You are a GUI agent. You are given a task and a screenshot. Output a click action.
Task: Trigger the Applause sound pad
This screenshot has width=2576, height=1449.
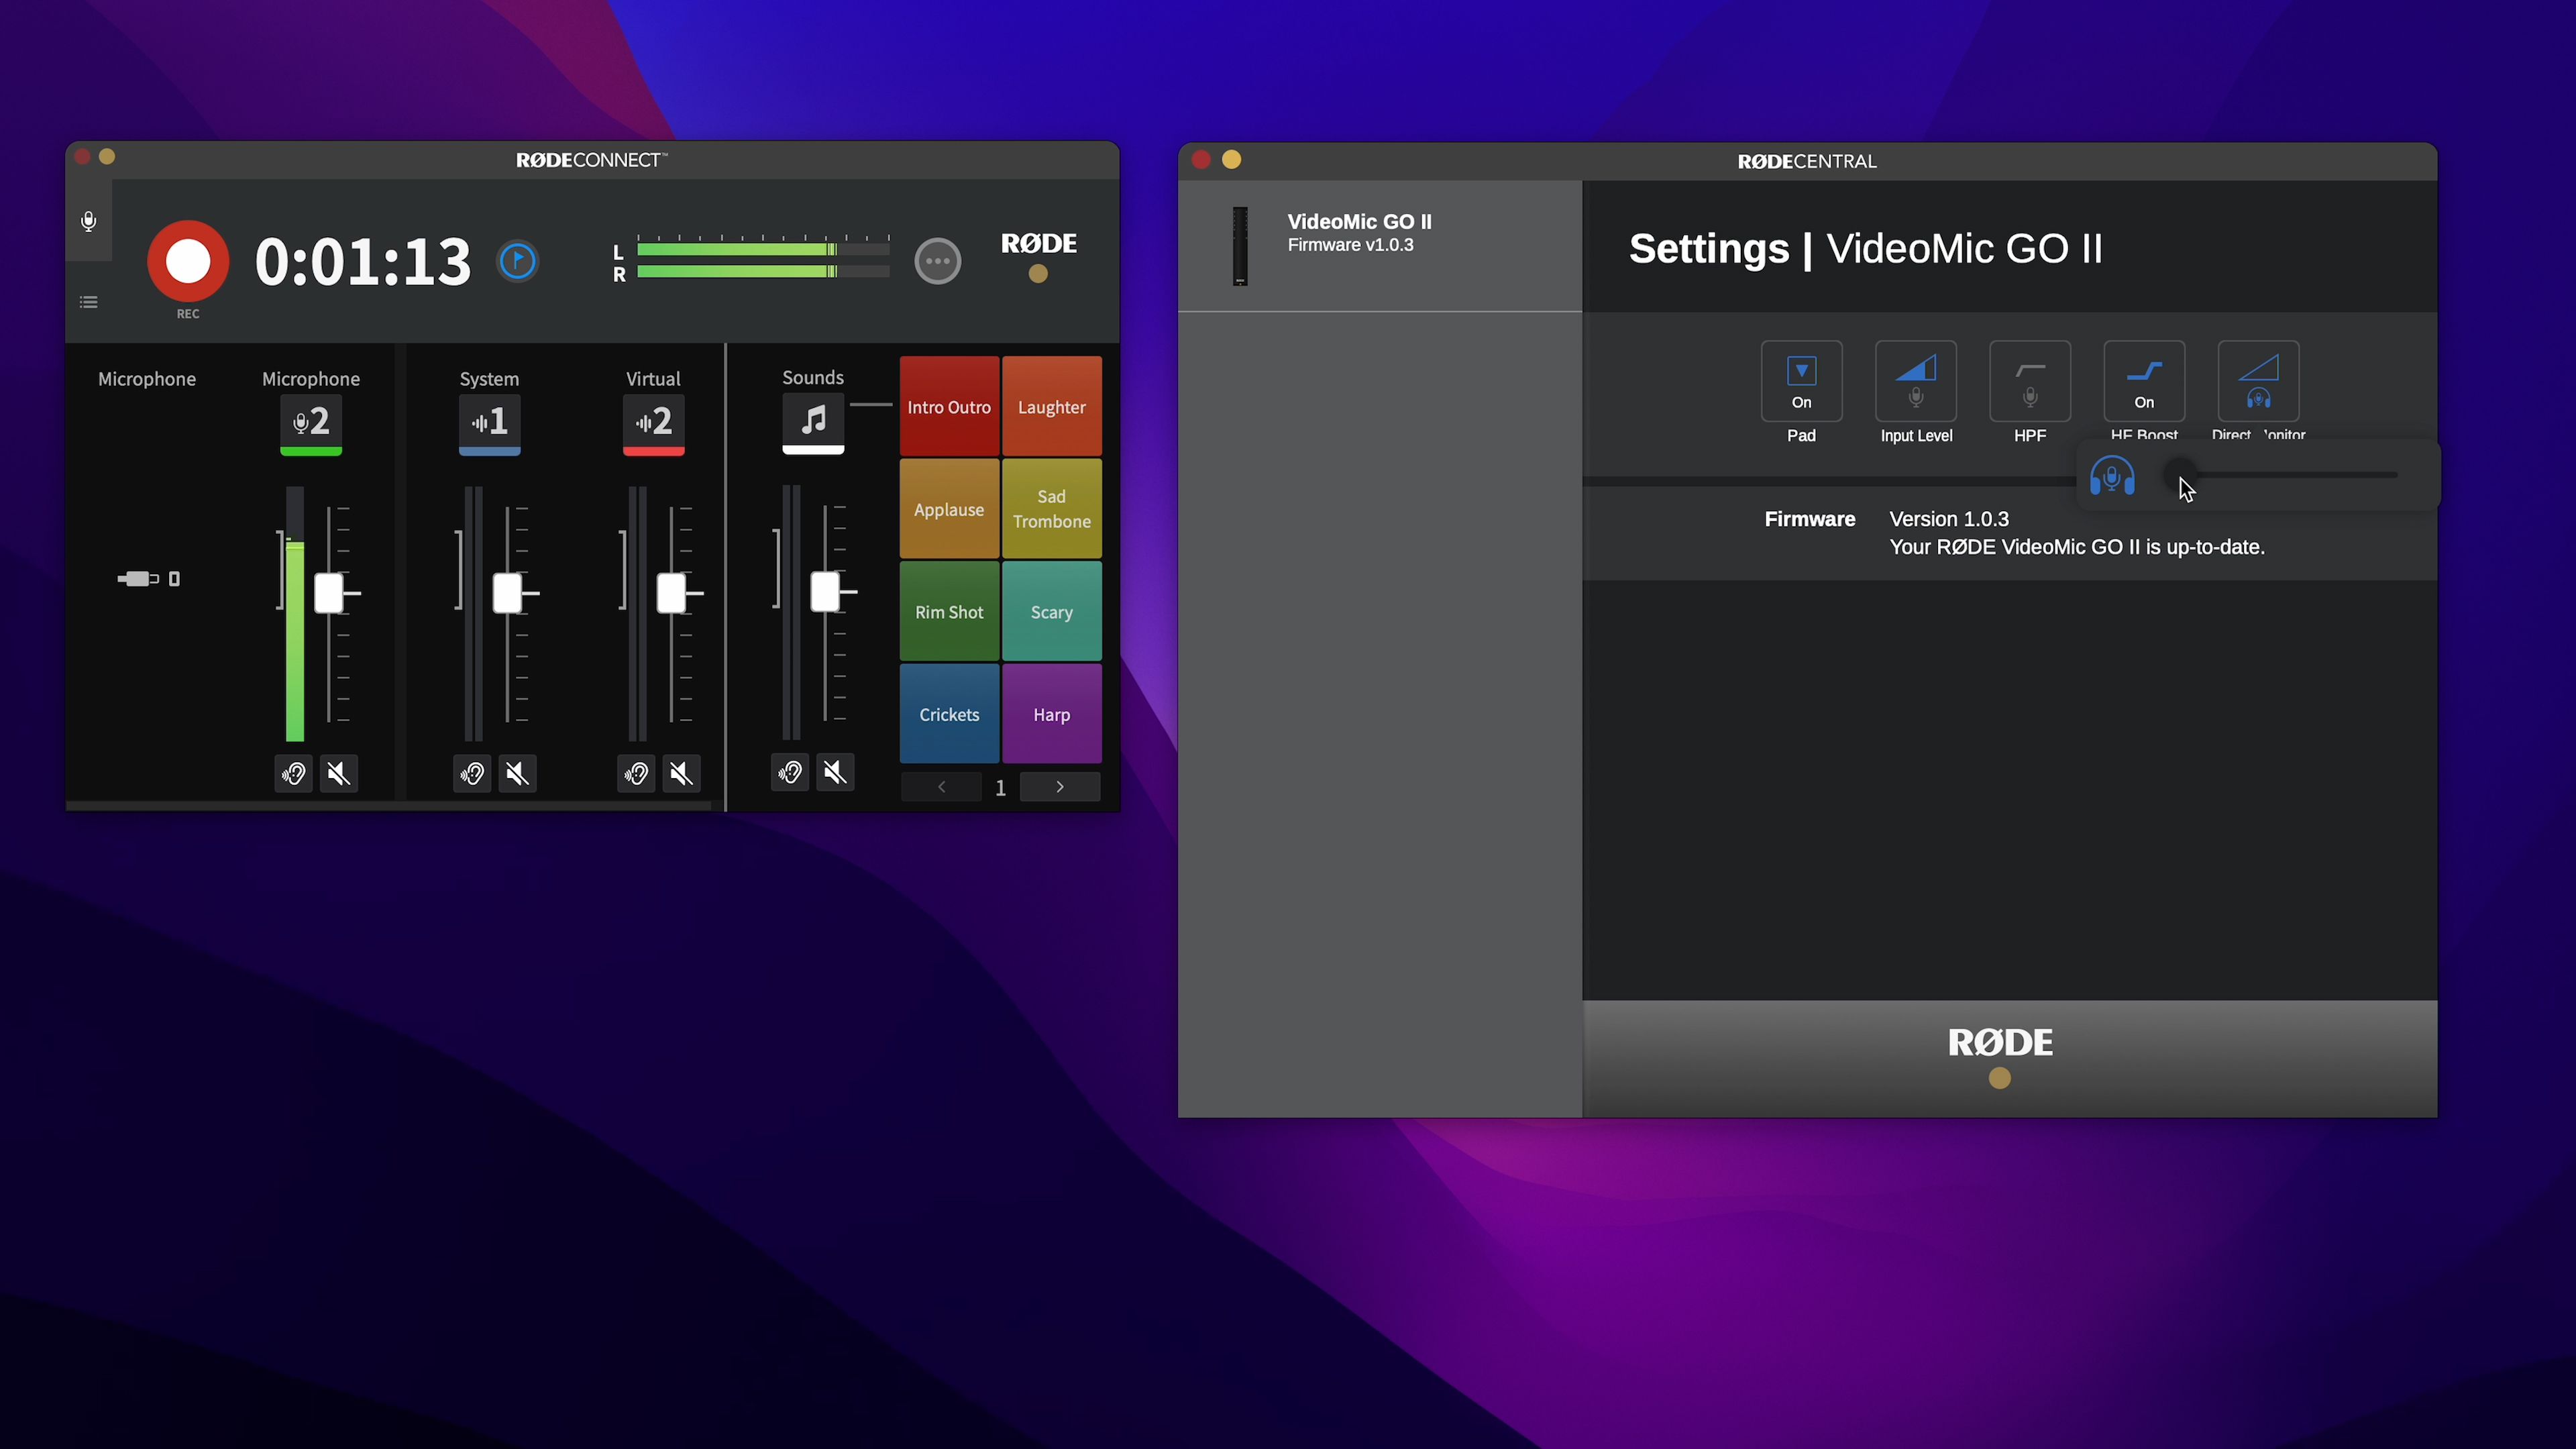pyautogui.click(x=948, y=509)
